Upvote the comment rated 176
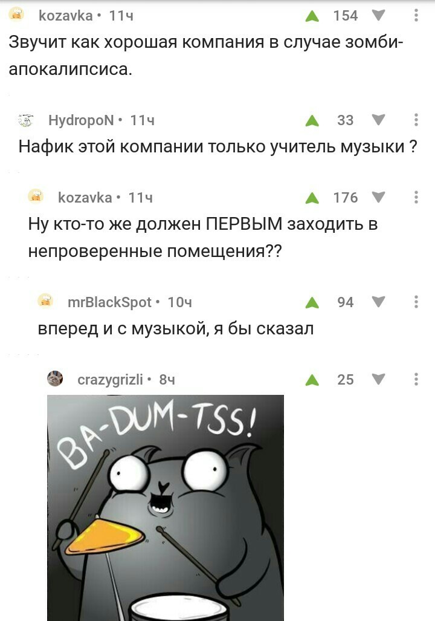The height and width of the screenshot is (621, 435). (312, 198)
